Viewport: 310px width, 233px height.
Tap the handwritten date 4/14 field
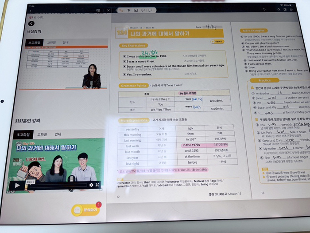coord(212,27)
